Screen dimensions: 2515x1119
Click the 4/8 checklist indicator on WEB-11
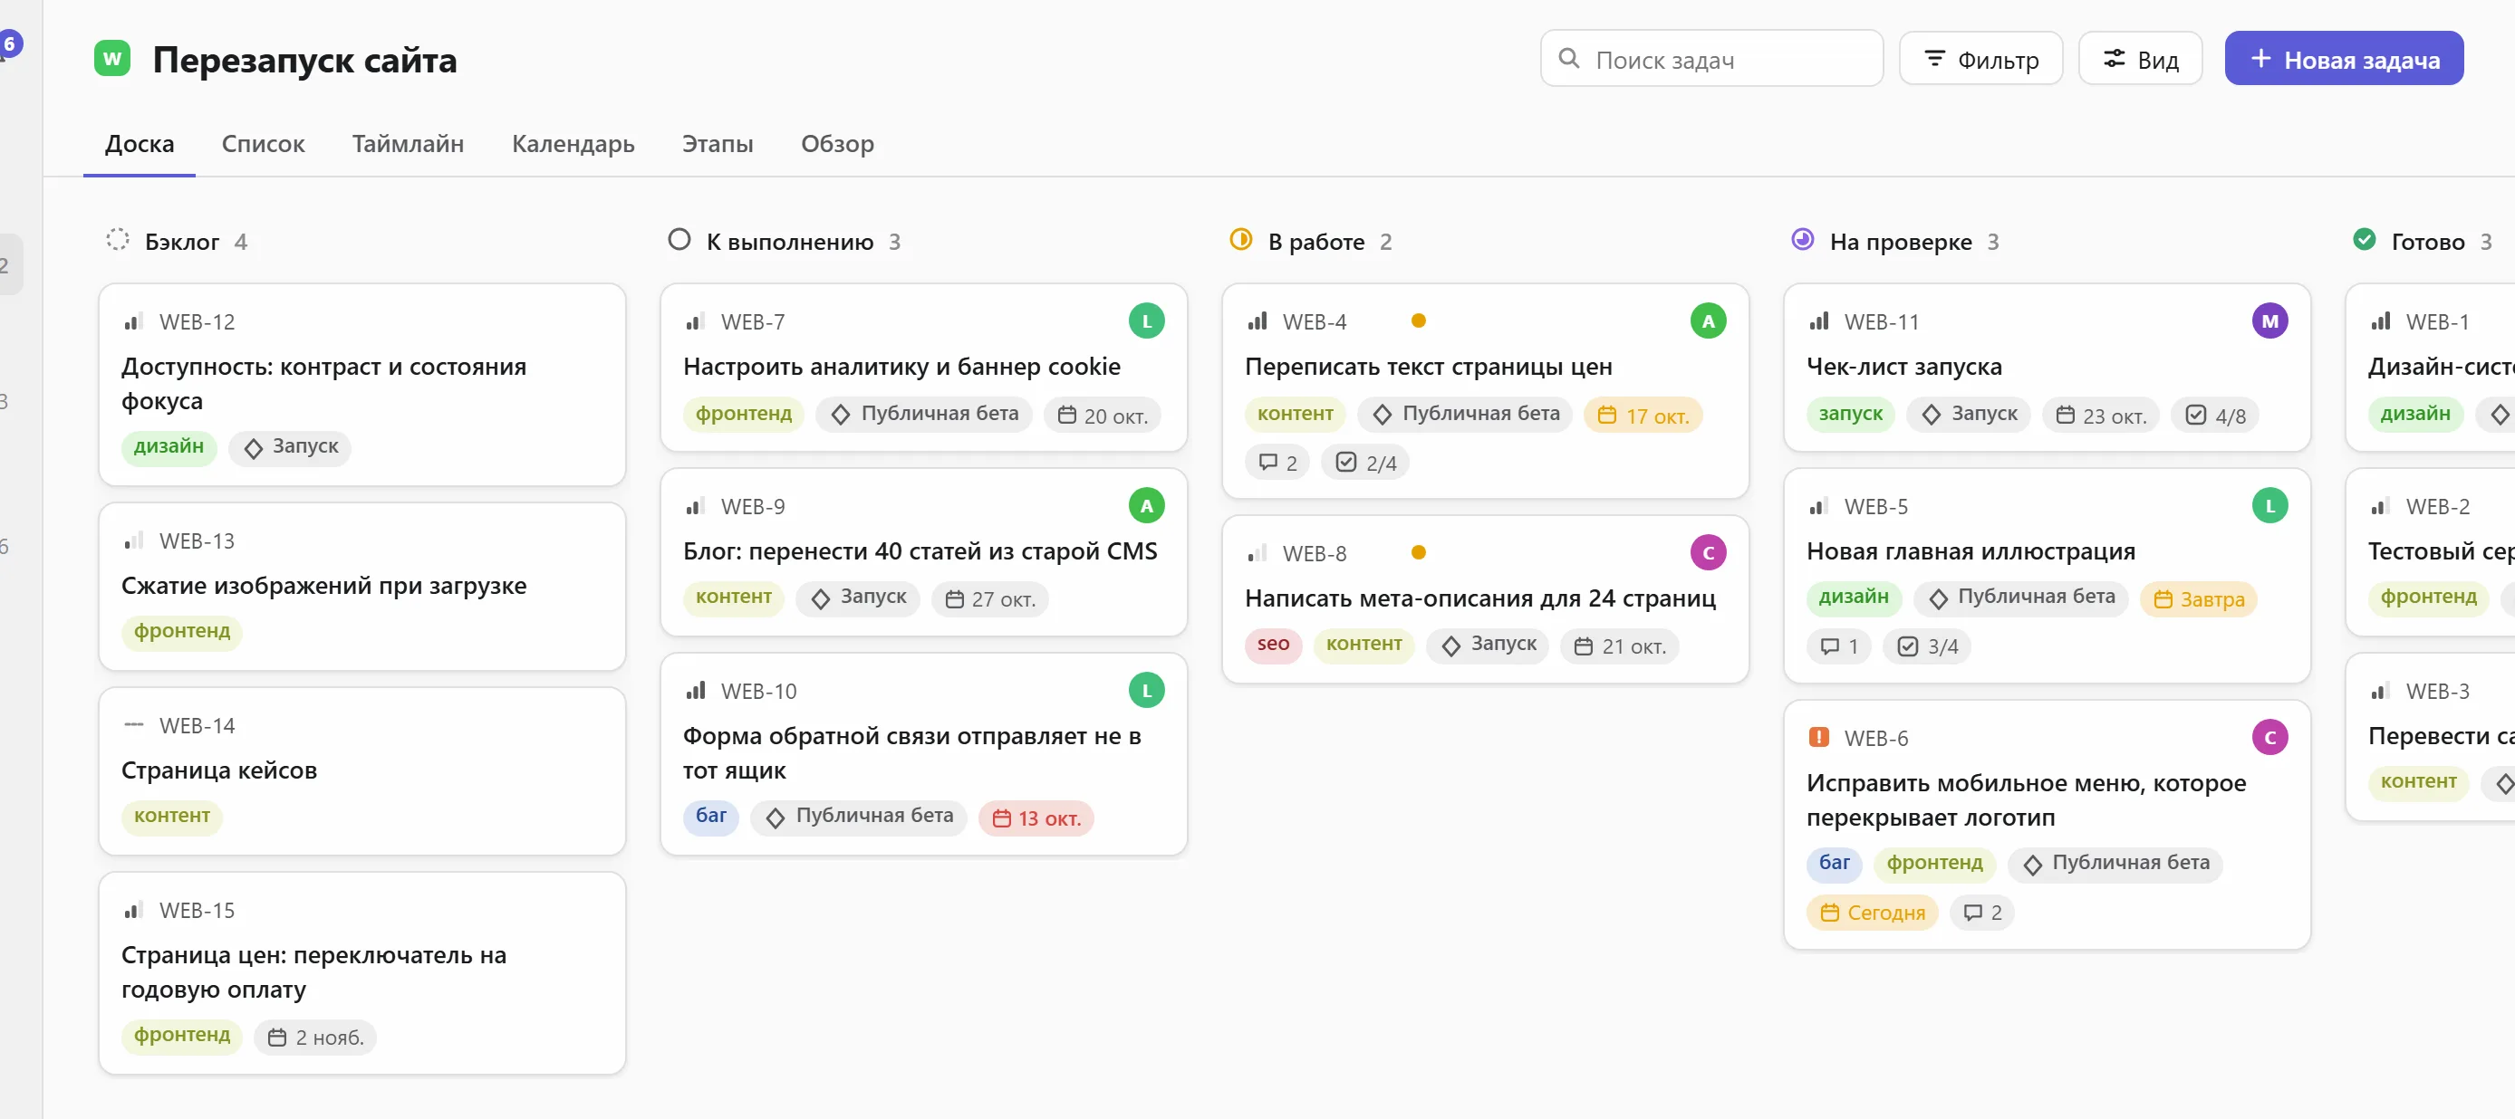tap(2214, 416)
